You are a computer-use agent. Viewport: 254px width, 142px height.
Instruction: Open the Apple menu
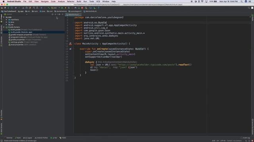tap(4, 2)
